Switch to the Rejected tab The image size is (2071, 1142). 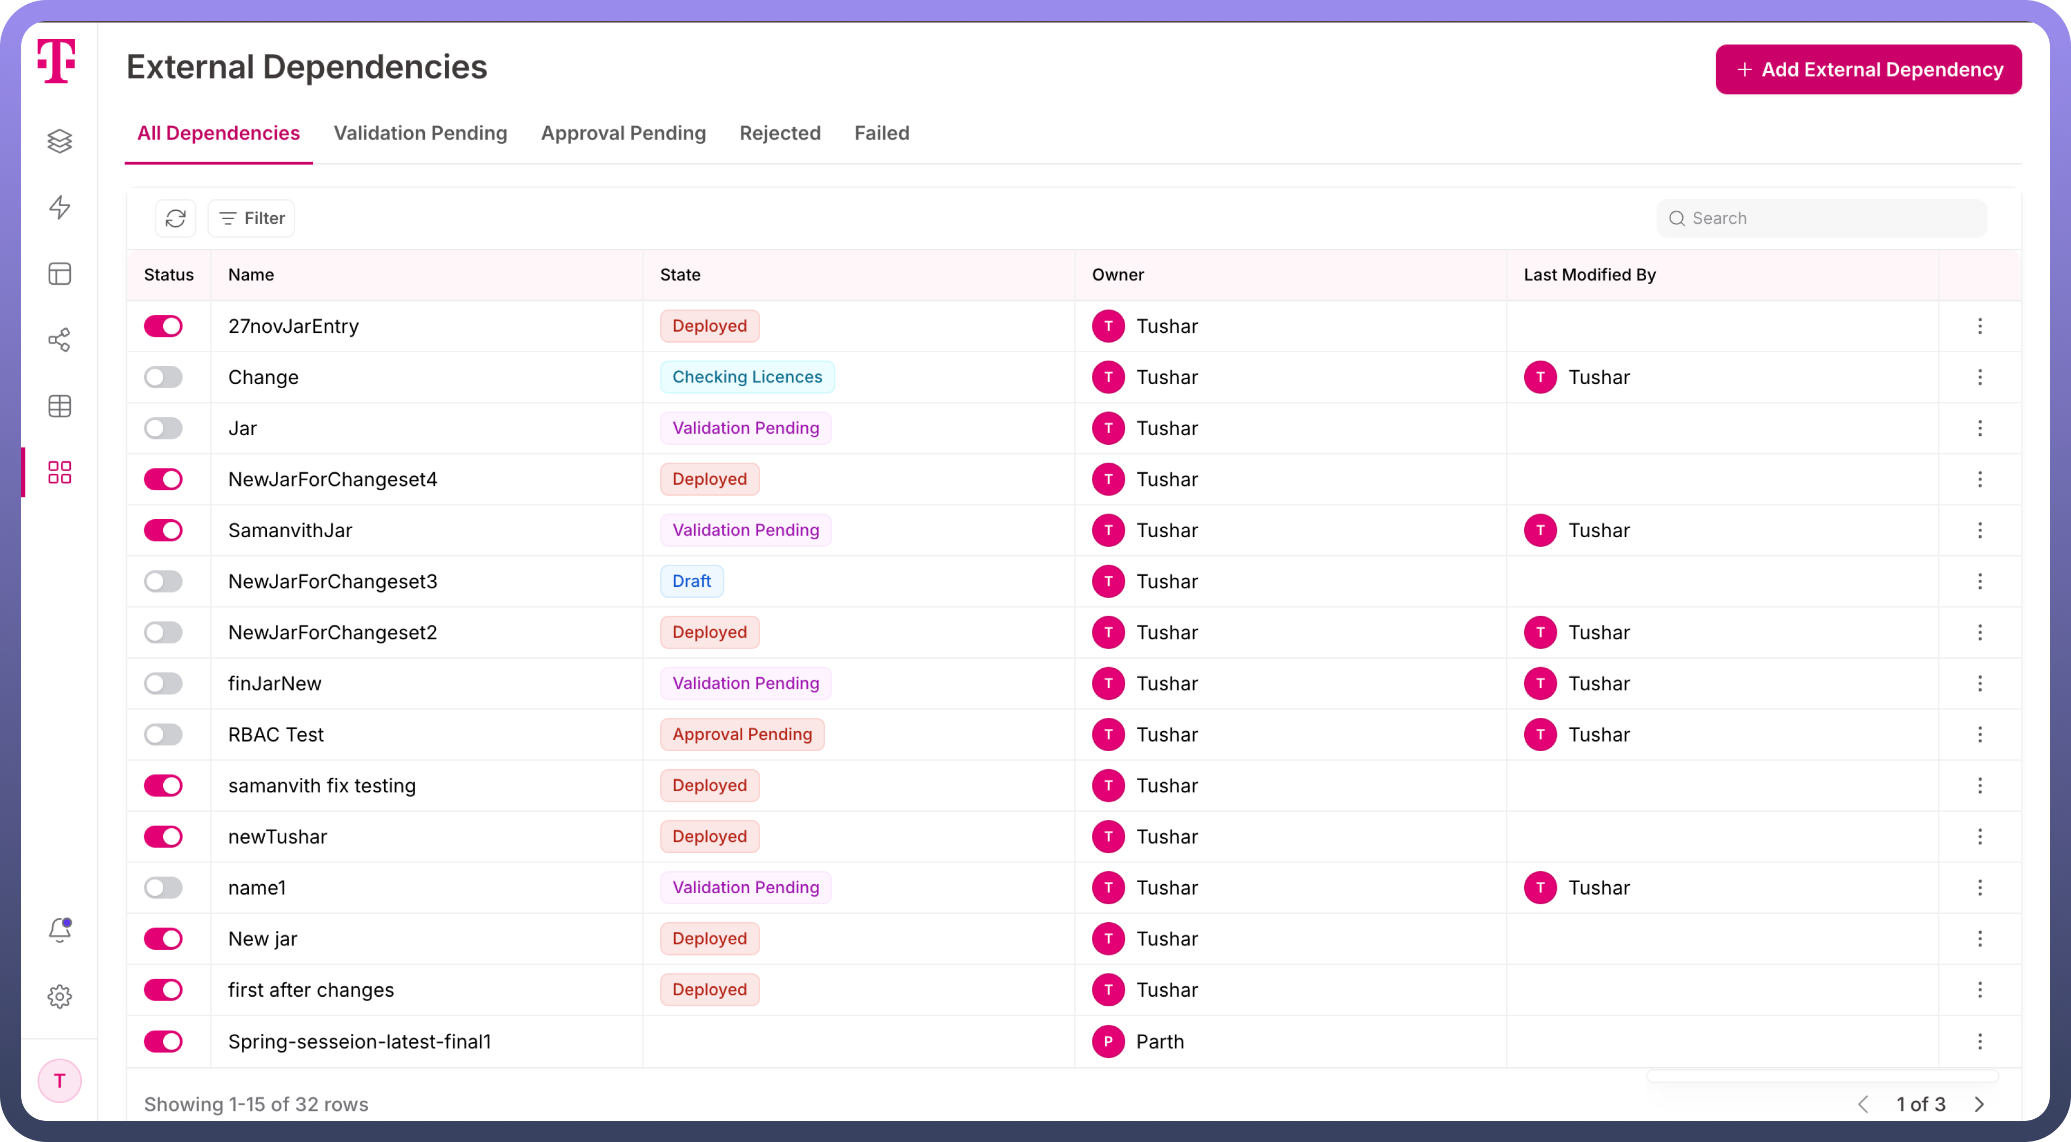780,134
